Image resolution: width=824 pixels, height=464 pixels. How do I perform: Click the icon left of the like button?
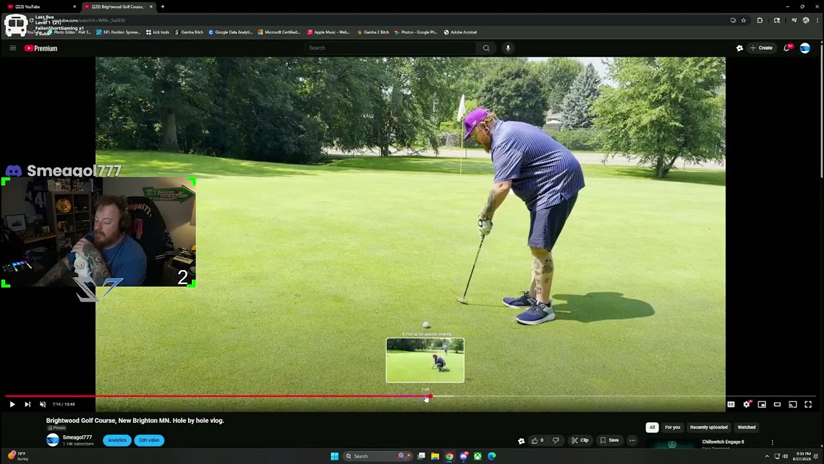click(521, 441)
